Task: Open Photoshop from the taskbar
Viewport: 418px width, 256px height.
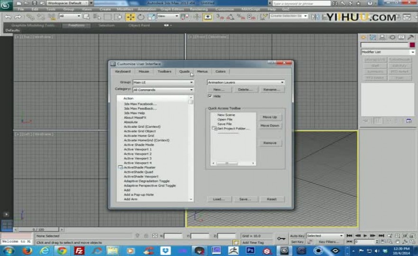Action: click(250, 251)
